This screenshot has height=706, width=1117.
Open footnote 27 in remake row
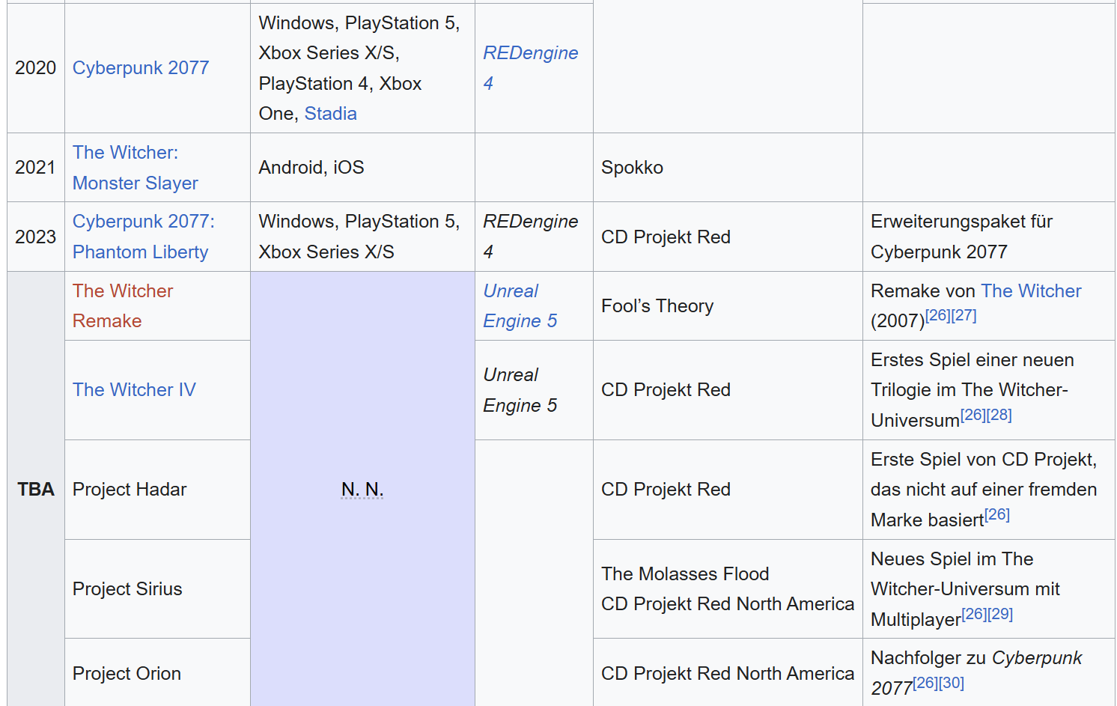[x=964, y=315]
